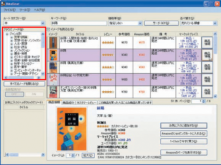
Task: Click the browse tree horizontal scrollbar
Action: click(22, 78)
